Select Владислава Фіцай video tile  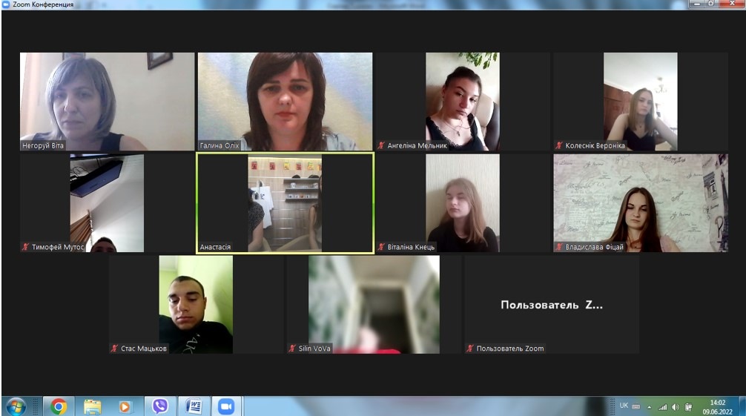tap(641, 202)
